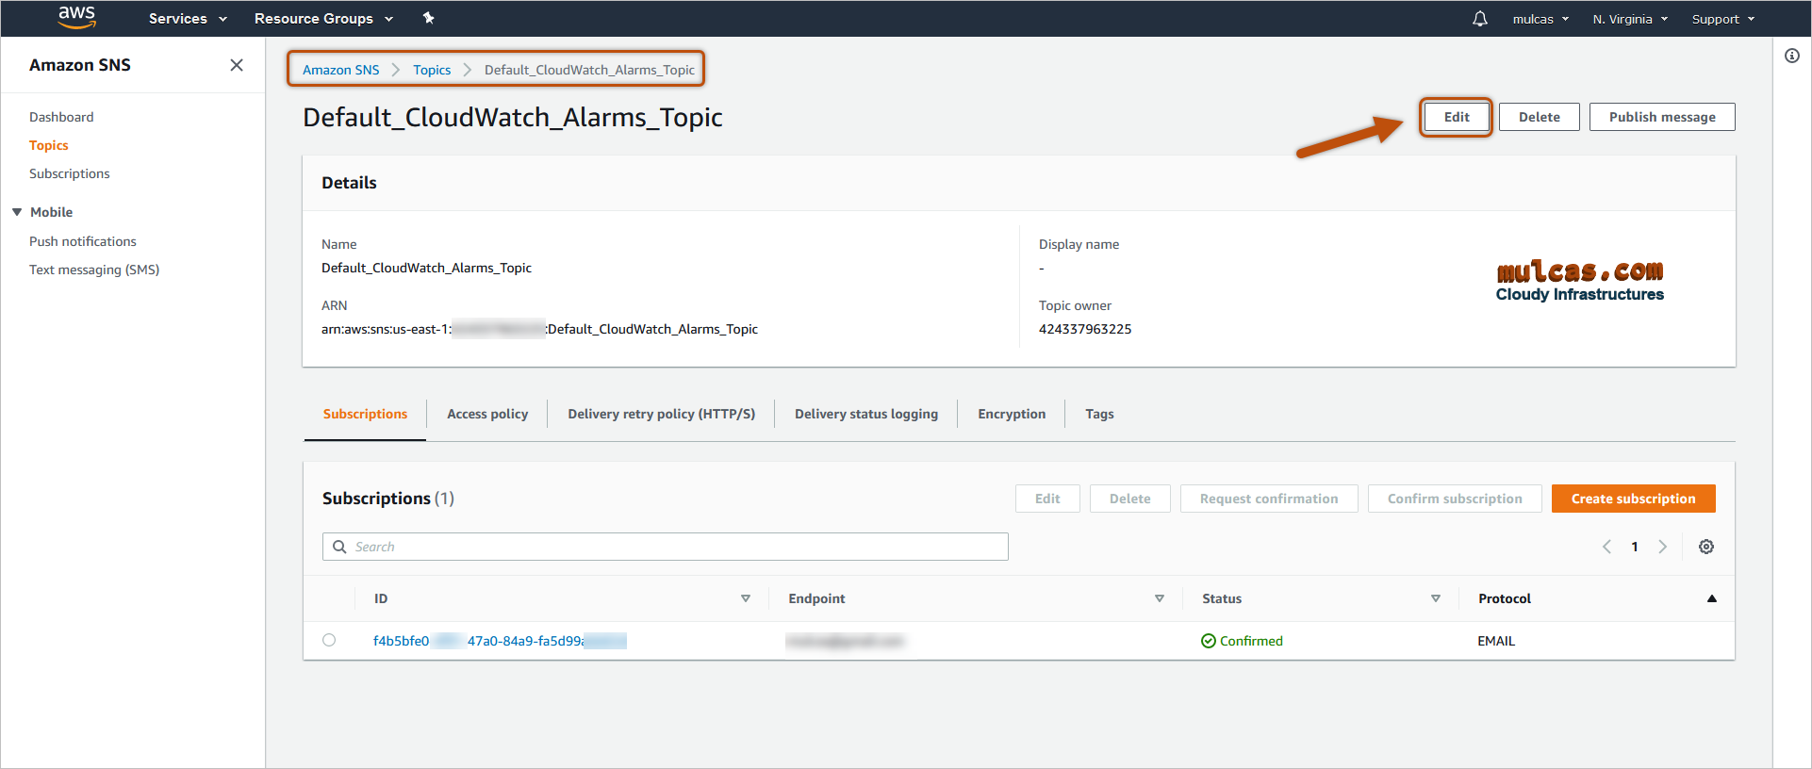Click the AWS logo home icon

point(76,17)
